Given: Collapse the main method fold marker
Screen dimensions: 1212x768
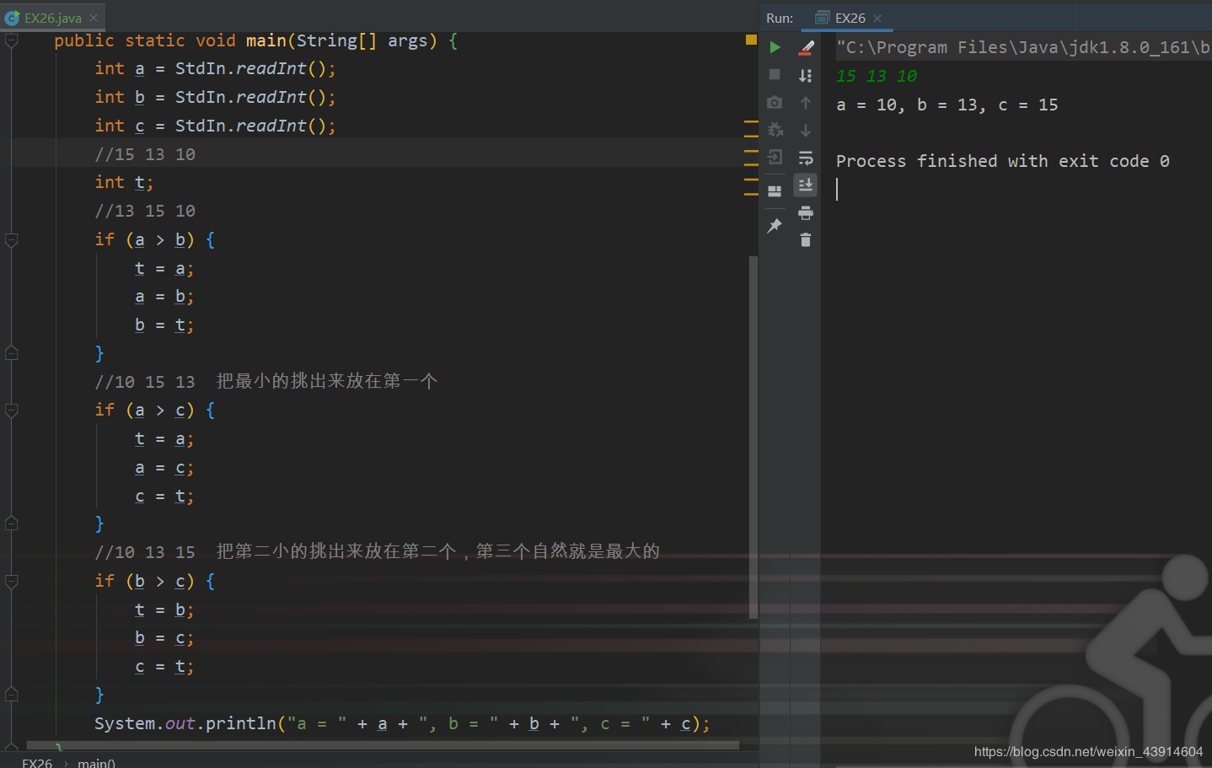Looking at the screenshot, I should point(12,40).
